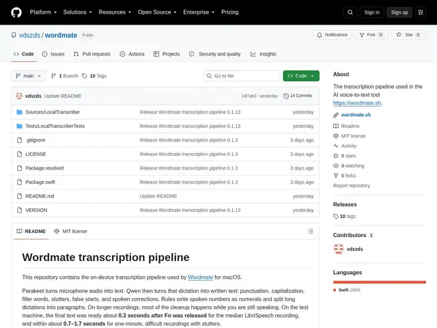Click the Package.resolved file icon
Viewport: 437px width, 328px height.
click(x=19, y=168)
